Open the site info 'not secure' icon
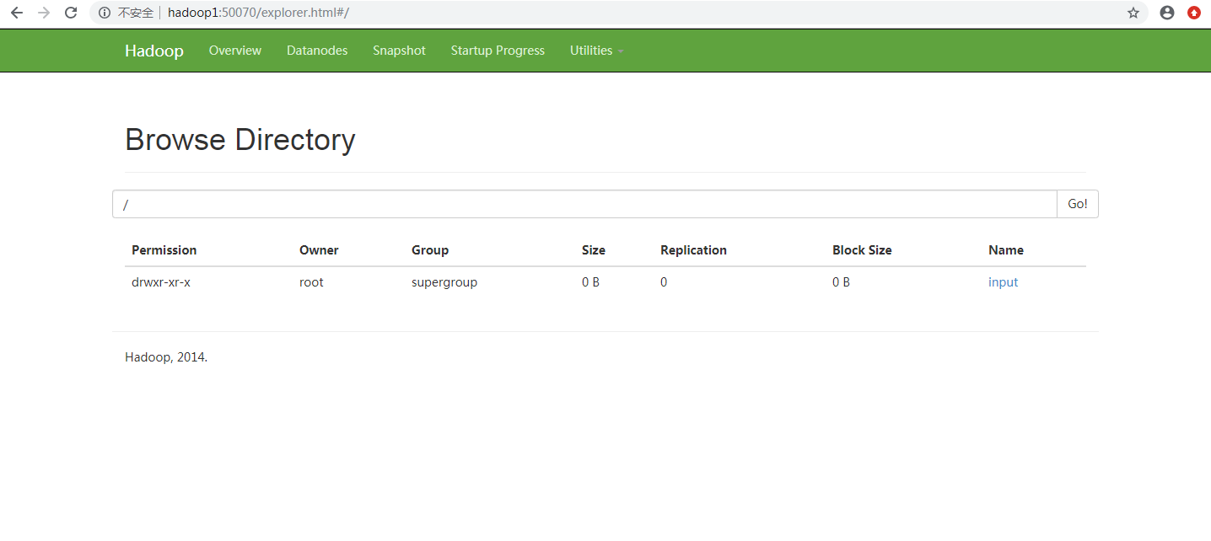Screen dimensions: 1211x541 pos(105,13)
